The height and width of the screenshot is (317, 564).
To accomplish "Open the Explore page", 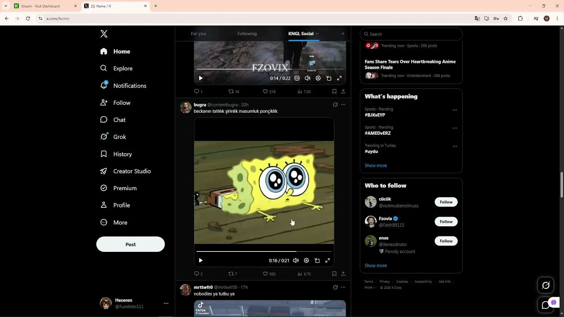I will coord(116,68).
